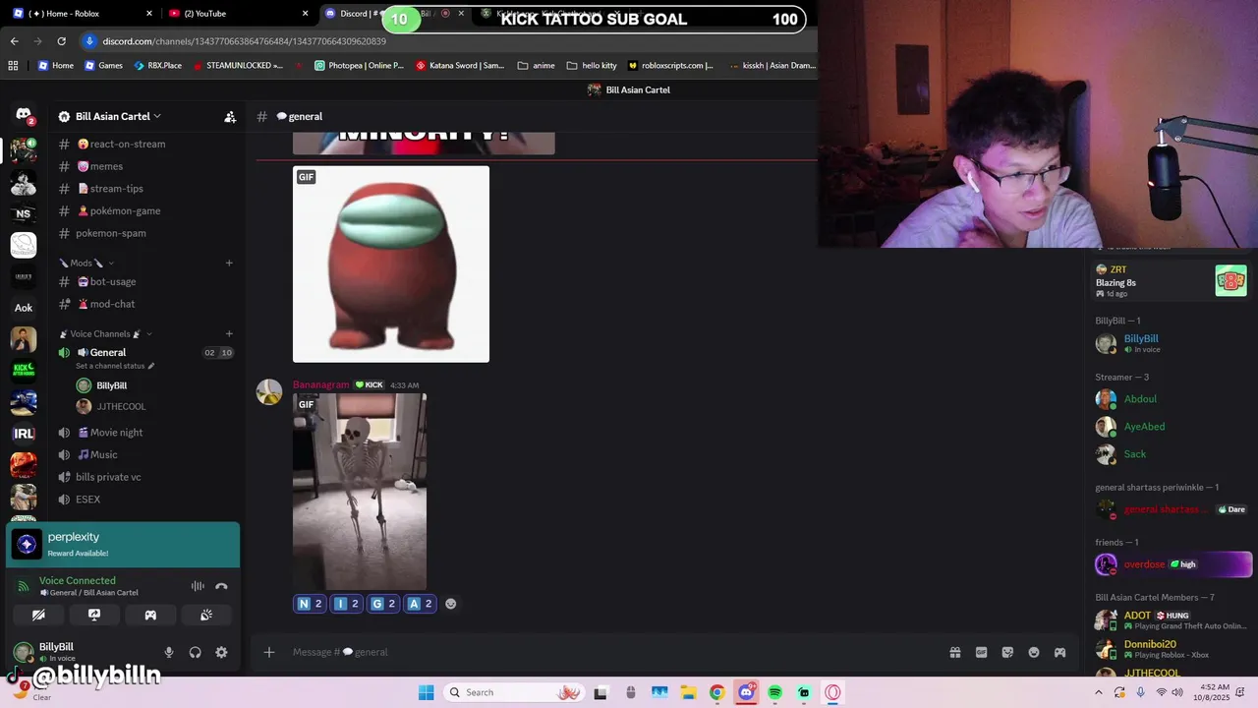Viewport: 1258px width, 708px height.
Task: Open the red Among Us GIF
Action: [x=391, y=265]
